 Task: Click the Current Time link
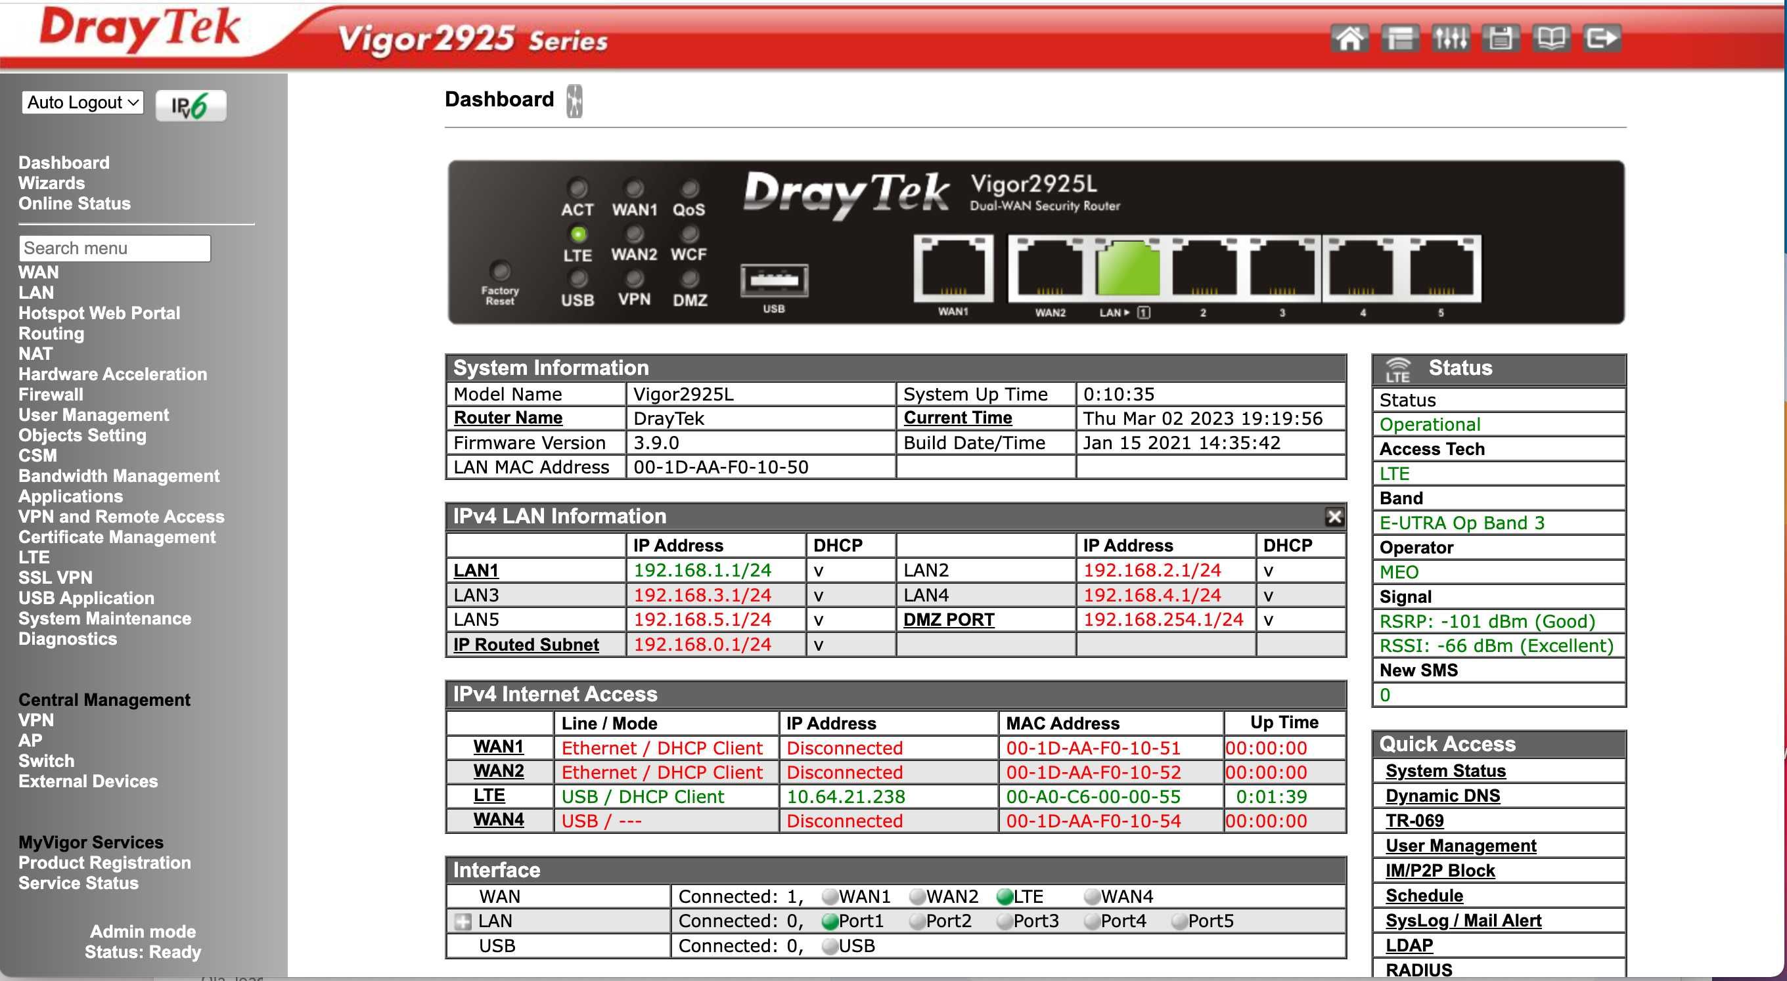coord(957,418)
